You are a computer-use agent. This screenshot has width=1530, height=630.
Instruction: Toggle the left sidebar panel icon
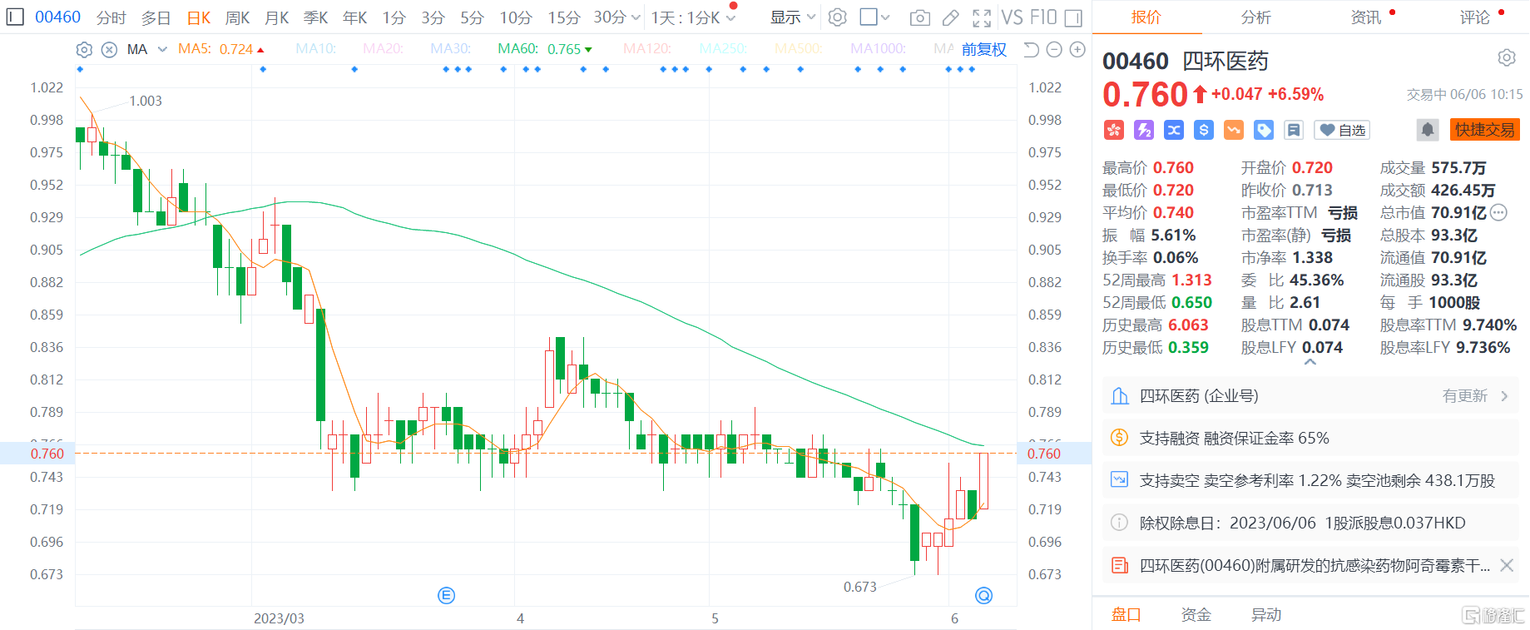point(15,17)
